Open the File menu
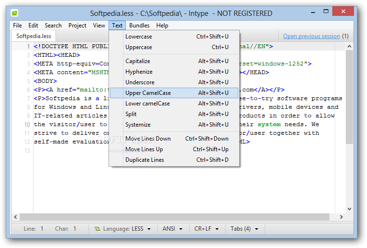Image resolution: width=367 pixels, height=248 pixels. (x=17, y=26)
